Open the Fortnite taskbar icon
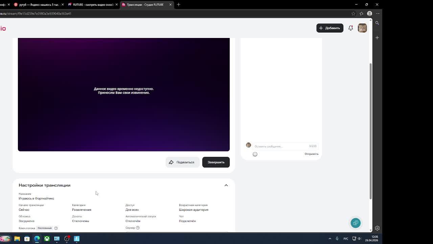This screenshot has width=433, height=244. tap(77, 239)
